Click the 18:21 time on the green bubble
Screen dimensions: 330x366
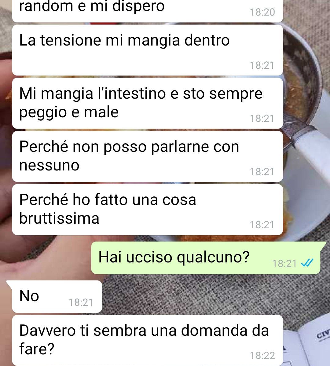coord(284,264)
